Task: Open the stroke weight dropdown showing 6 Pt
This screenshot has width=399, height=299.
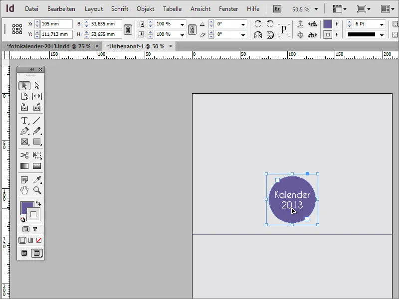Action: pyautogui.click(x=381, y=23)
